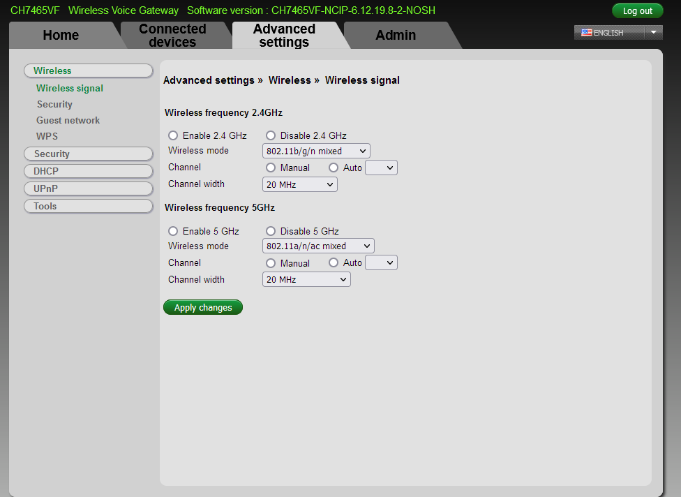Expand the UPnP sidebar section

[88, 188]
